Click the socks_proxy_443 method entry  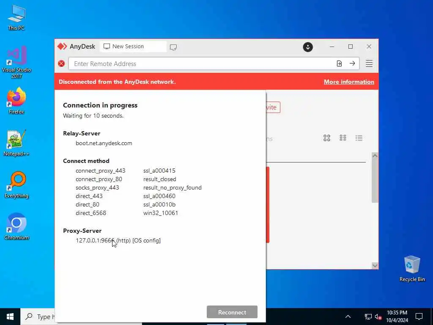click(97, 187)
